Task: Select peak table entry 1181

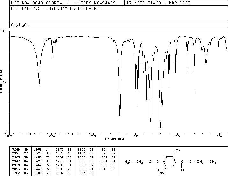Action: (x=60, y=169)
